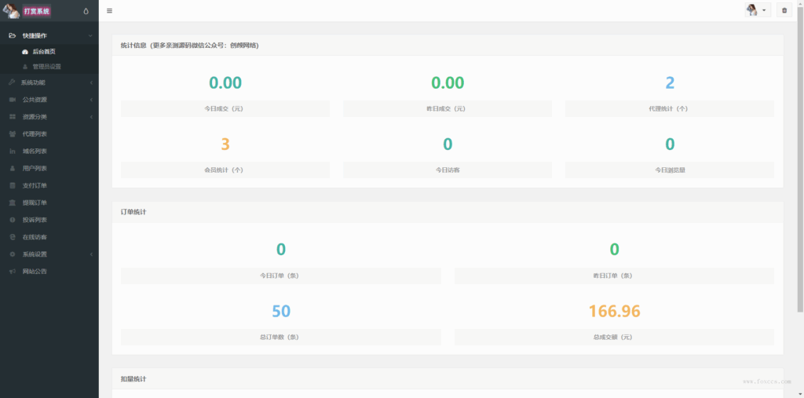The height and width of the screenshot is (398, 804).
Task: Click the 域名列表 sidebar icon
Action: [12, 152]
